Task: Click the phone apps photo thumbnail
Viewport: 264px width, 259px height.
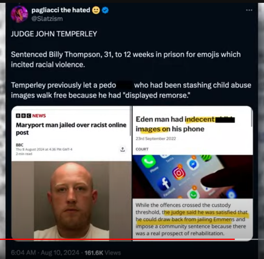Action: tap(193, 176)
